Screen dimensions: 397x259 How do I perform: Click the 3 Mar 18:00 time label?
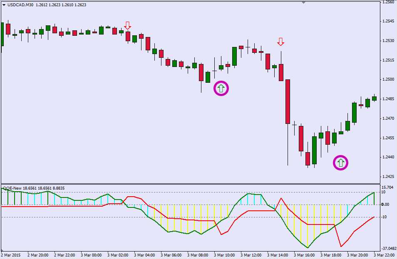coord(331,255)
